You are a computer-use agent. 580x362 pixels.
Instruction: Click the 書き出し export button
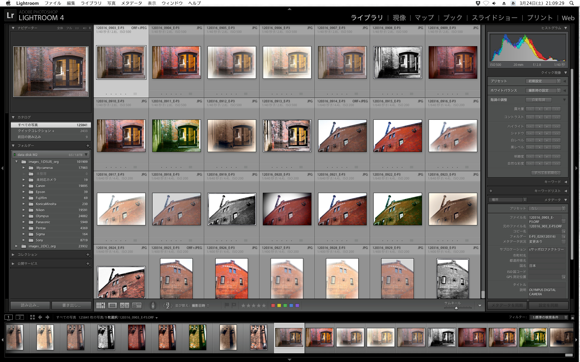[x=71, y=305]
